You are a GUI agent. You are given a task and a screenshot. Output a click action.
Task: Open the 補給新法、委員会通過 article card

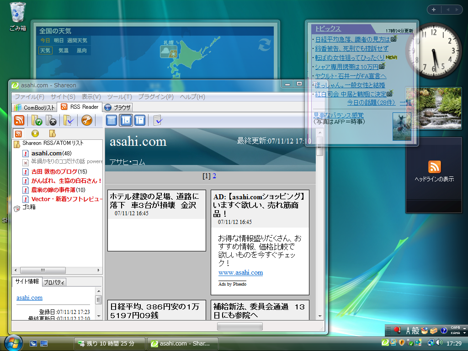click(x=260, y=310)
